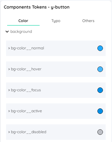112x142 pixels.
Task: Click the bg-color__disabled gray swatch
Action: click(x=100, y=132)
